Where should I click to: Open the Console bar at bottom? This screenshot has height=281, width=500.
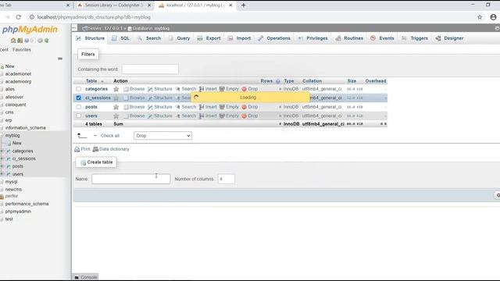coord(86,277)
